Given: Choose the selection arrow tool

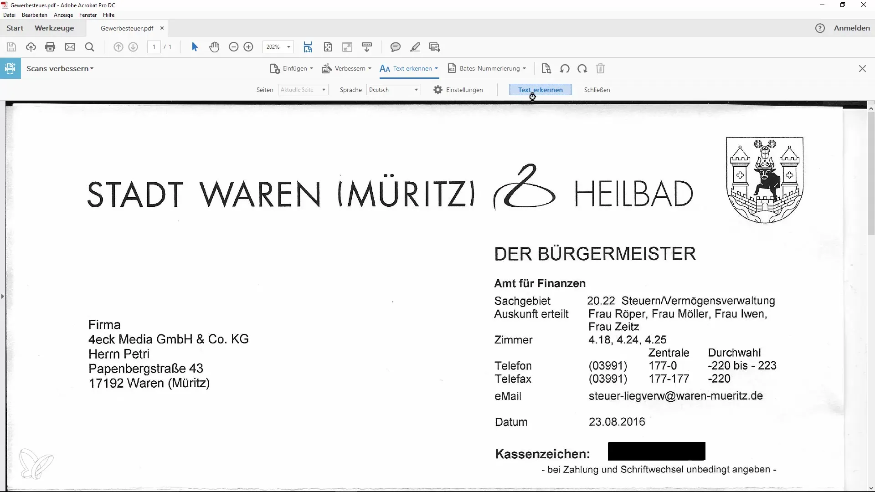Looking at the screenshot, I should pyautogui.click(x=195, y=47).
